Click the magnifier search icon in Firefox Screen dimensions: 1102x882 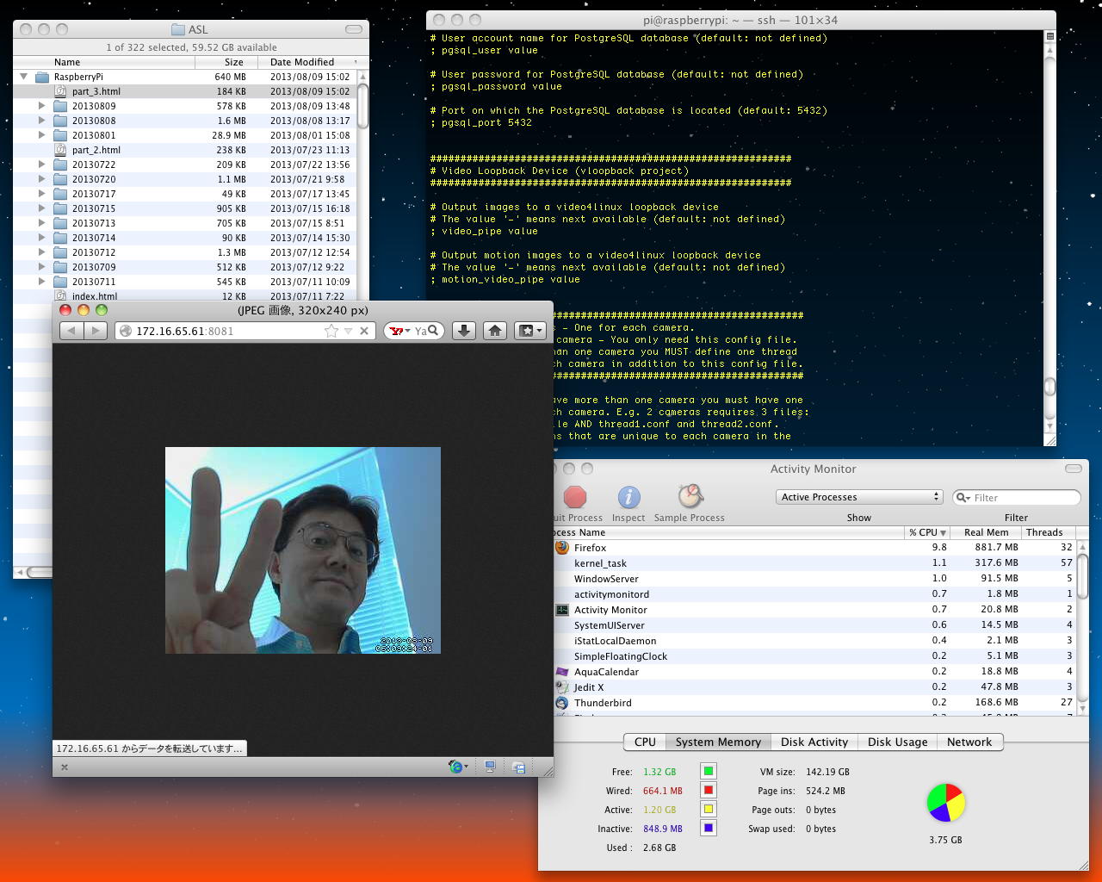click(433, 331)
